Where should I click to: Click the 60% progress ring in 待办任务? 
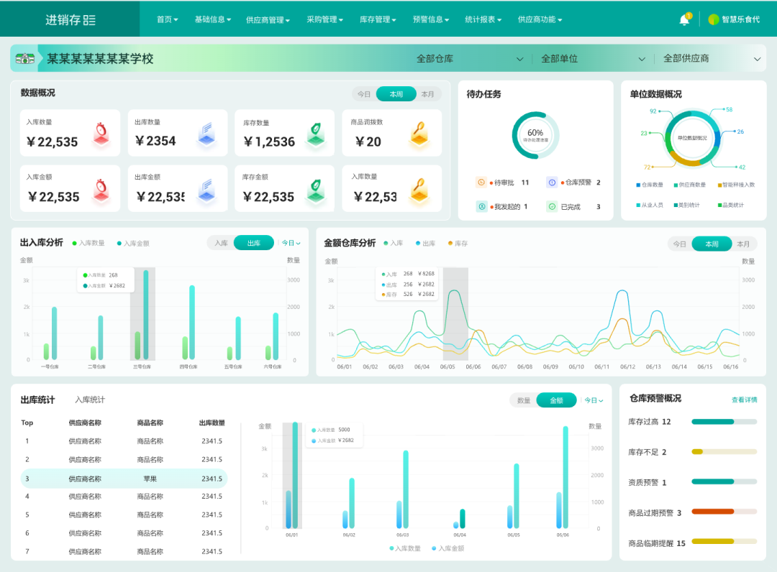[535, 135]
